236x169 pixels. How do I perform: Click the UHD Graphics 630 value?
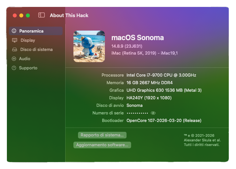[x=164, y=90]
